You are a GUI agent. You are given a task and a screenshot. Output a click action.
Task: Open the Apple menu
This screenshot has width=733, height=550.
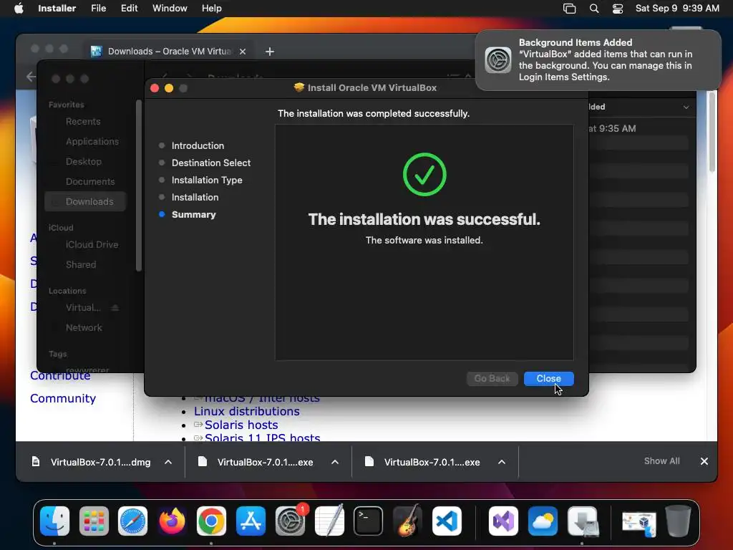pyautogui.click(x=19, y=9)
